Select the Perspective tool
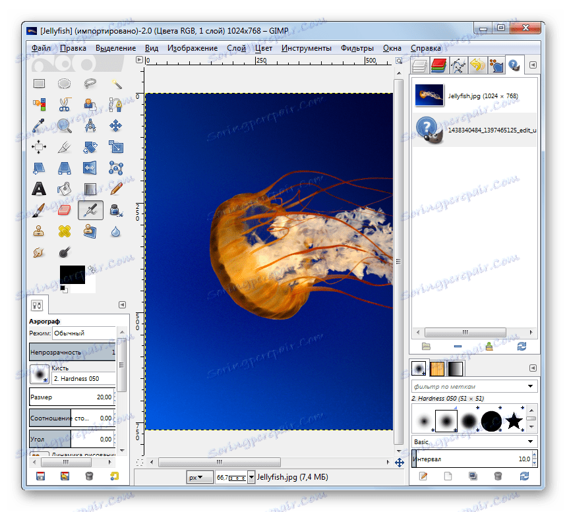567x512 pixels. coord(65,168)
